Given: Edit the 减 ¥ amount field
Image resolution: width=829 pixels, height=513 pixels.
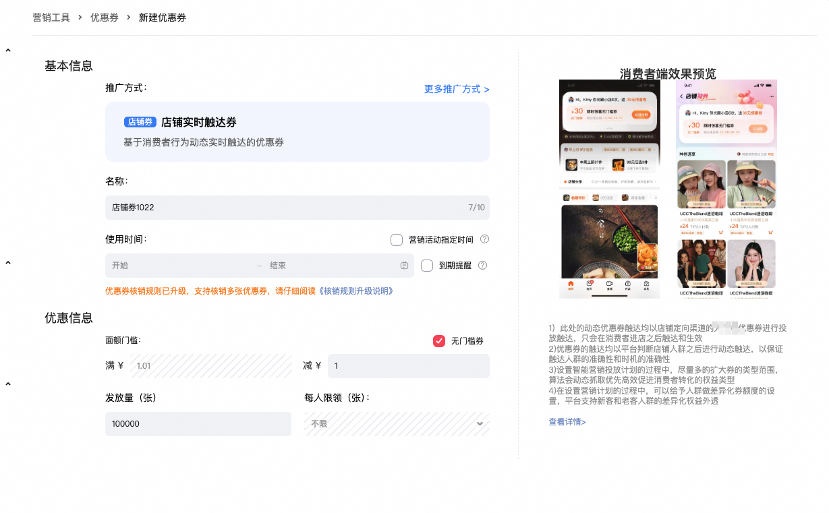Looking at the screenshot, I should [x=409, y=366].
